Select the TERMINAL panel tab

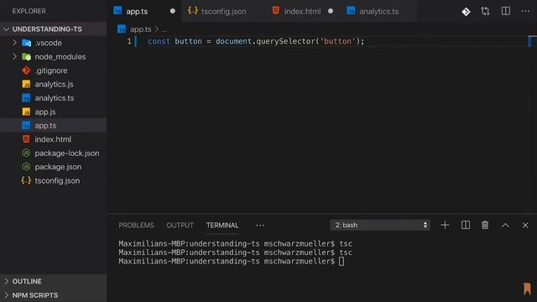point(222,226)
